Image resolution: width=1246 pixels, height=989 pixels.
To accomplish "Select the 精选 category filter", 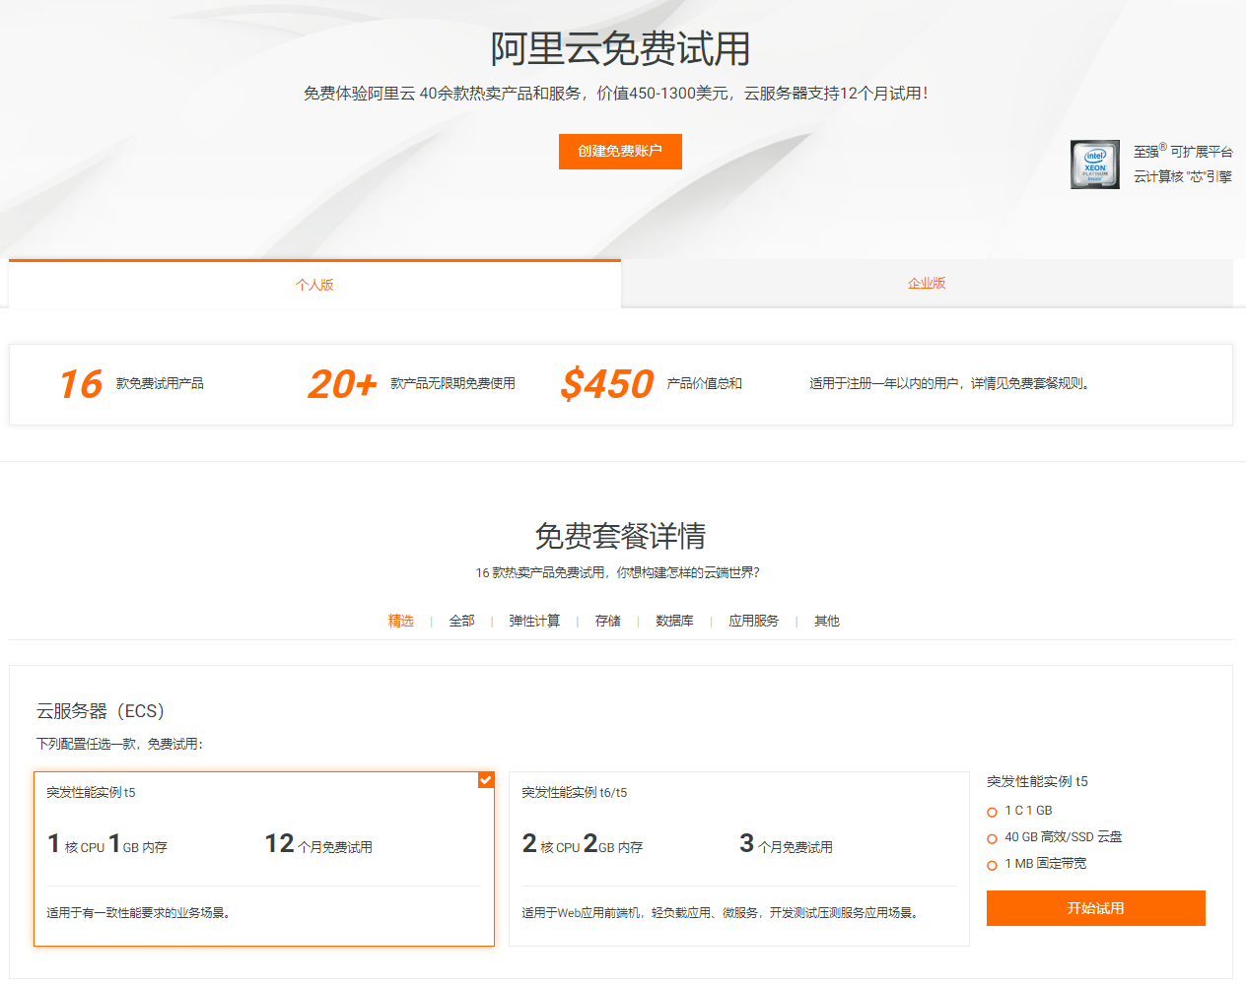I will coord(400,621).
